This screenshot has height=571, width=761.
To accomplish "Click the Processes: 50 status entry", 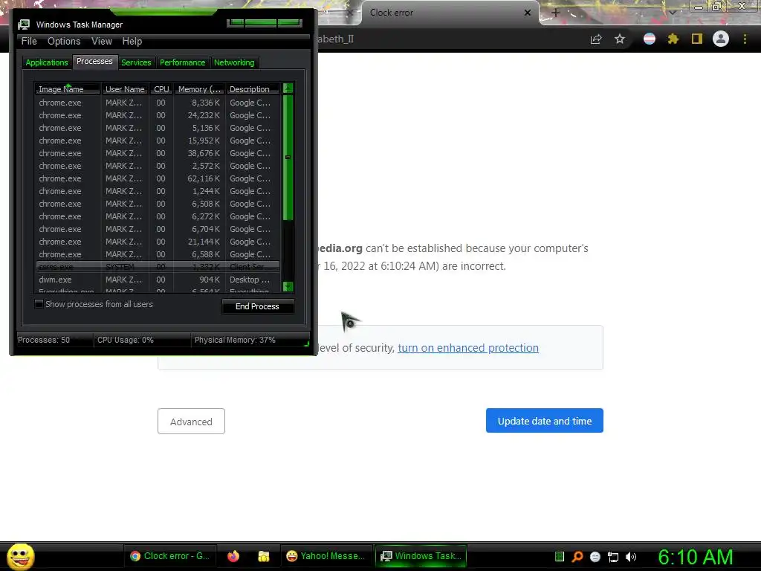I will click(44, 340).
